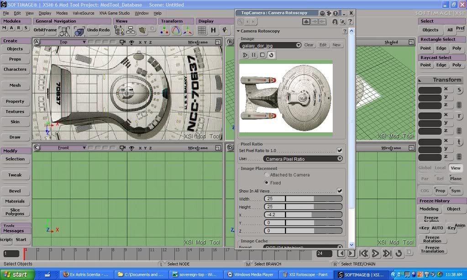The width and height of the screenshot is (467, 280).
Task: Open the File menu
Action: pyautogui.click(x=6, y=13)
